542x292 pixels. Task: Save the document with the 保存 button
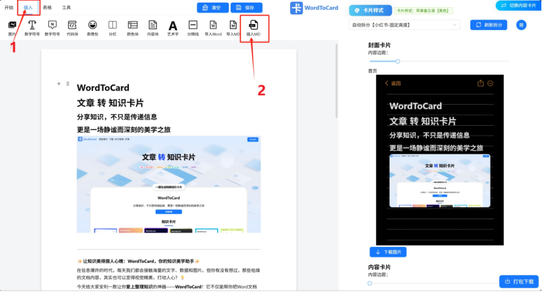[x=246, y=8]
